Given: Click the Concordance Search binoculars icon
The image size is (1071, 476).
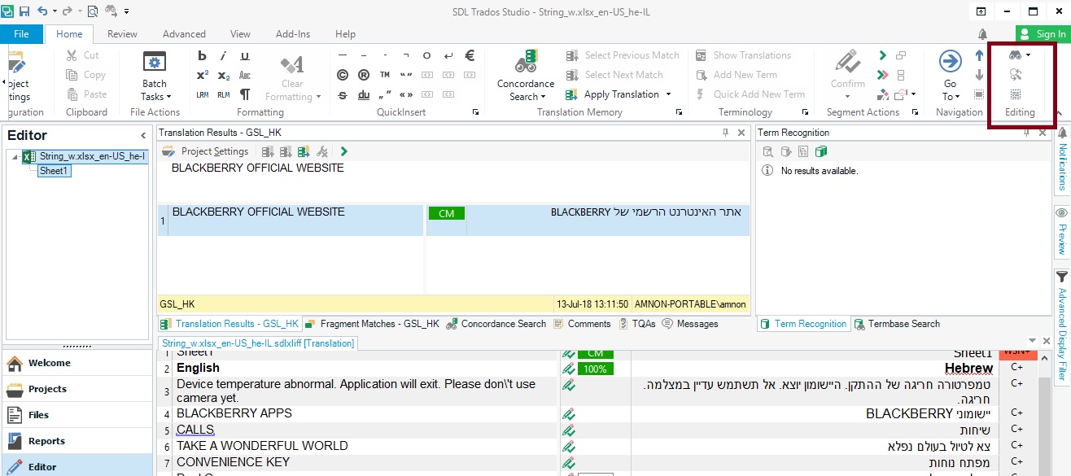Looking at the screenshot, I should click(x=526, y=62).
